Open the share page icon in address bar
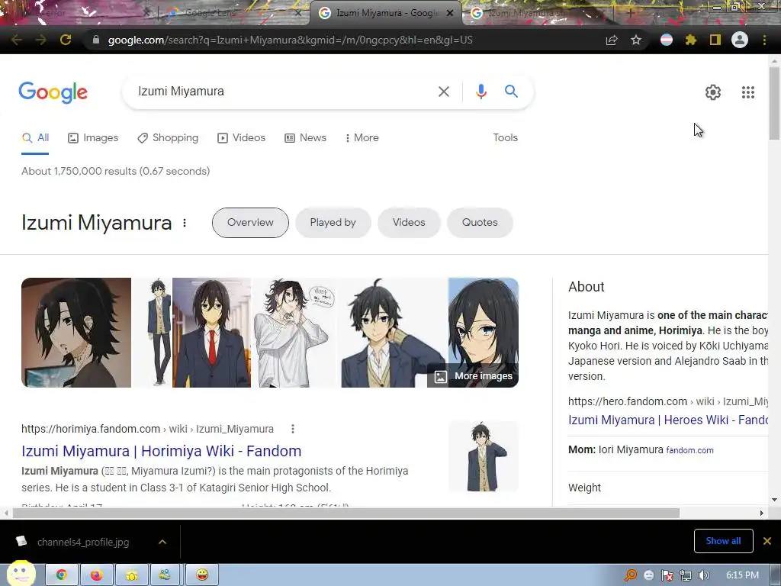This screenshot has height=586, width=781. (x=612, y=40)
